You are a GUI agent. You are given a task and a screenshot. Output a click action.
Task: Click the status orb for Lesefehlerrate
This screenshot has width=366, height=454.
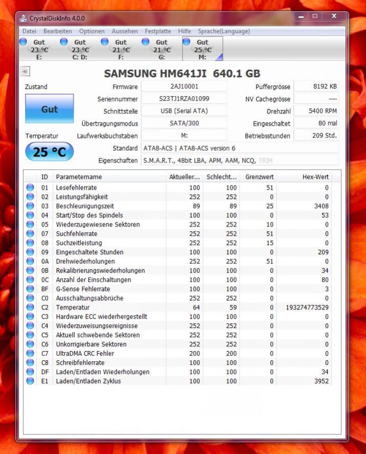[x=30, y=188]
